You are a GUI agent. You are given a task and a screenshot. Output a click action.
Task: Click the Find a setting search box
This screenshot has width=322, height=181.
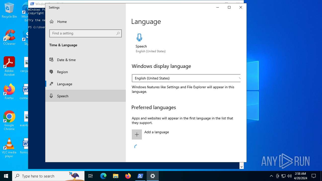tap(86, 33)
